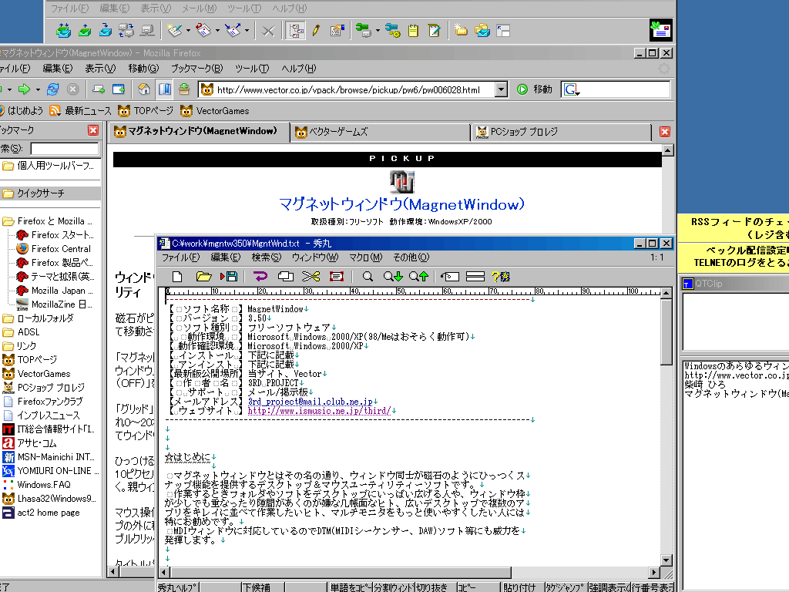Open search with Hidemaru's plain magnifier icon
This screenshot has height=592, width=789.
point(368,277)
